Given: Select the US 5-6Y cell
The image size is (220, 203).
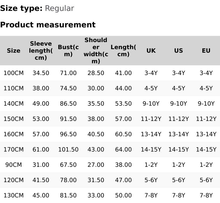Looking at the screenshot, I should 178,180.
